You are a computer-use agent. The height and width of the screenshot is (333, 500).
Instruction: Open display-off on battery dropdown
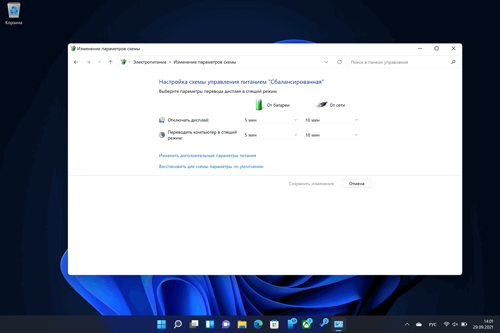tap(271, 120)
